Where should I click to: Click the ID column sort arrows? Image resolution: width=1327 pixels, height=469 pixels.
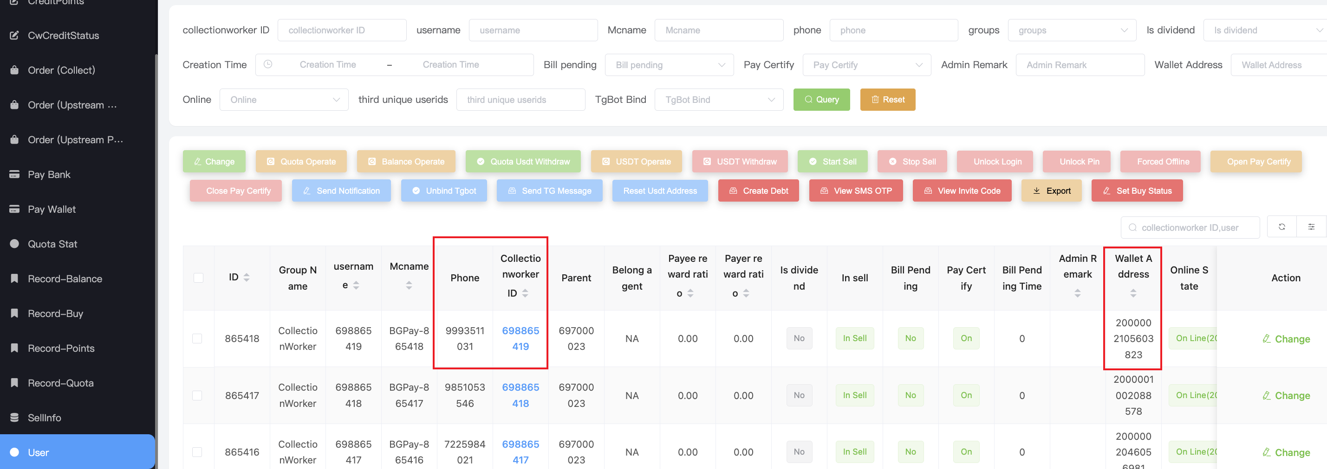pos(246,278)
